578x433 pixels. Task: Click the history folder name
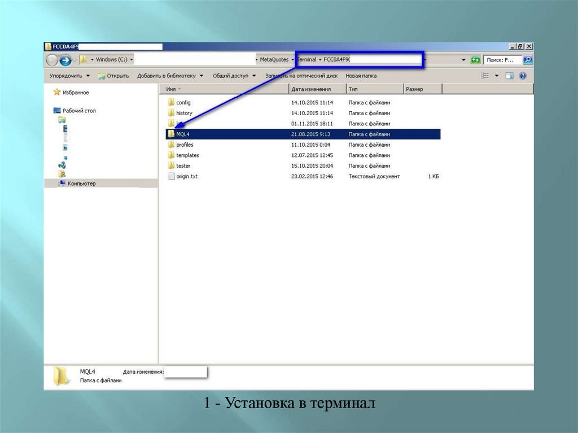point(184,113)
